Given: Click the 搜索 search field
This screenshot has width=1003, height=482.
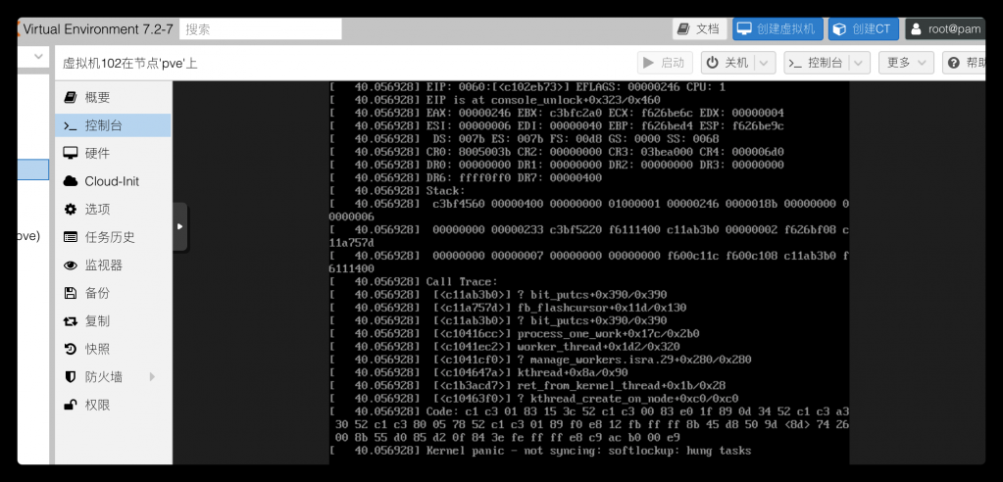Looking at the screenshot, I should (x=260, y=29).
